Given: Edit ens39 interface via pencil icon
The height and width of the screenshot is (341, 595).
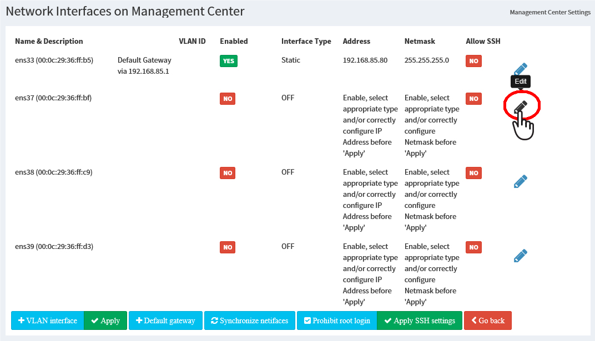Looking at the screenshot, I should click(x=520, y=256).
